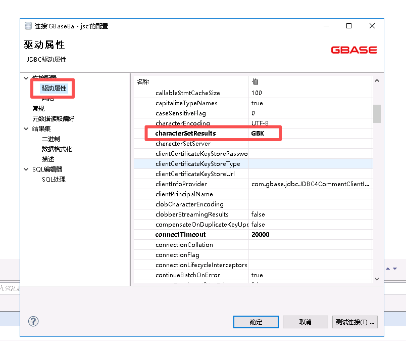Select the callableStmtCacheSize property
This screenshot has height=346, width=406.
click(188, 93)
